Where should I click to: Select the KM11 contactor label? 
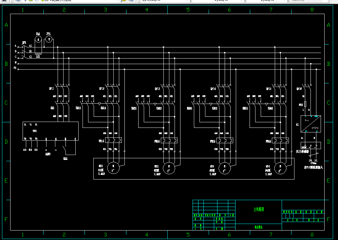coord(78,108)
